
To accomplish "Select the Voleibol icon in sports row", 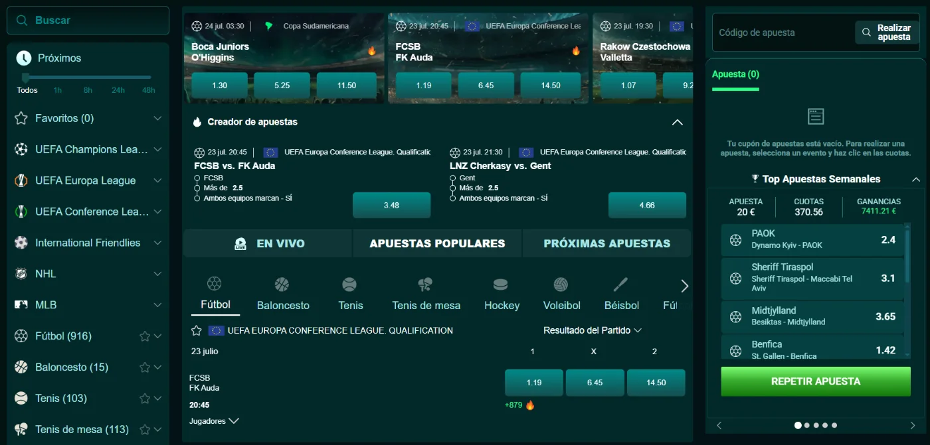I will click(x=561, y=285).
